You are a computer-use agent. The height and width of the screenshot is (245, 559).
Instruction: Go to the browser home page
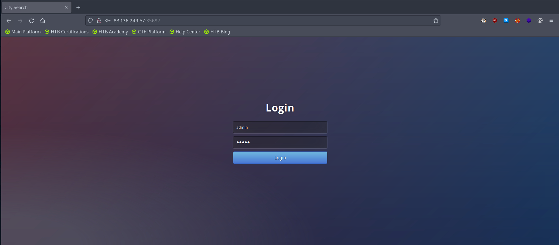(43, 20)
